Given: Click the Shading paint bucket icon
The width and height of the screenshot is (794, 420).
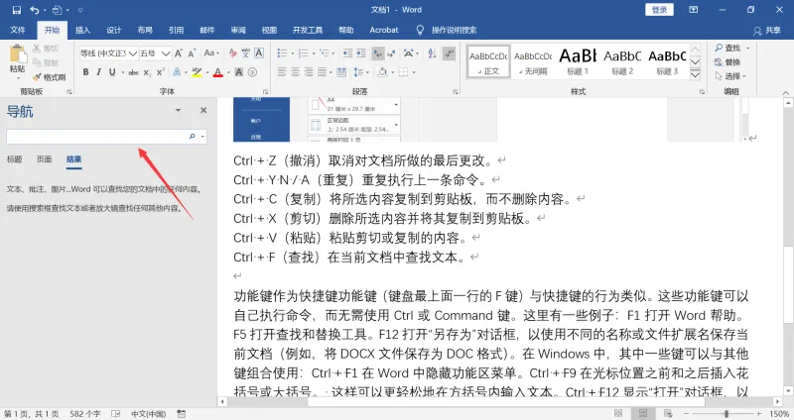Looking at the screenshot, I should (x=382, y=72).
